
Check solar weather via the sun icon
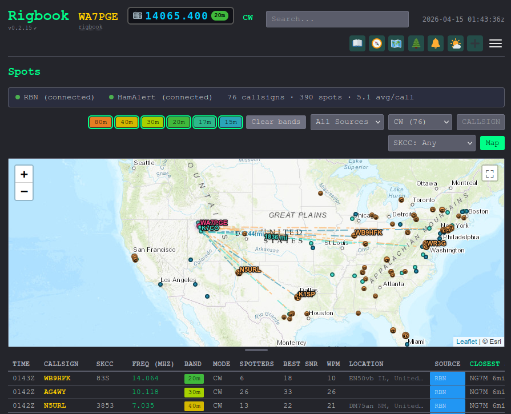click(x=455, y=43)
